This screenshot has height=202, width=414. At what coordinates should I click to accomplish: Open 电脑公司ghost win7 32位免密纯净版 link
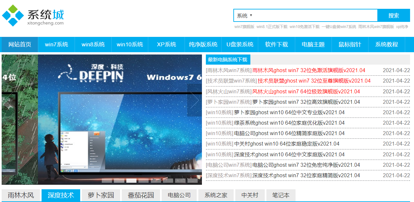click(306, 165)
